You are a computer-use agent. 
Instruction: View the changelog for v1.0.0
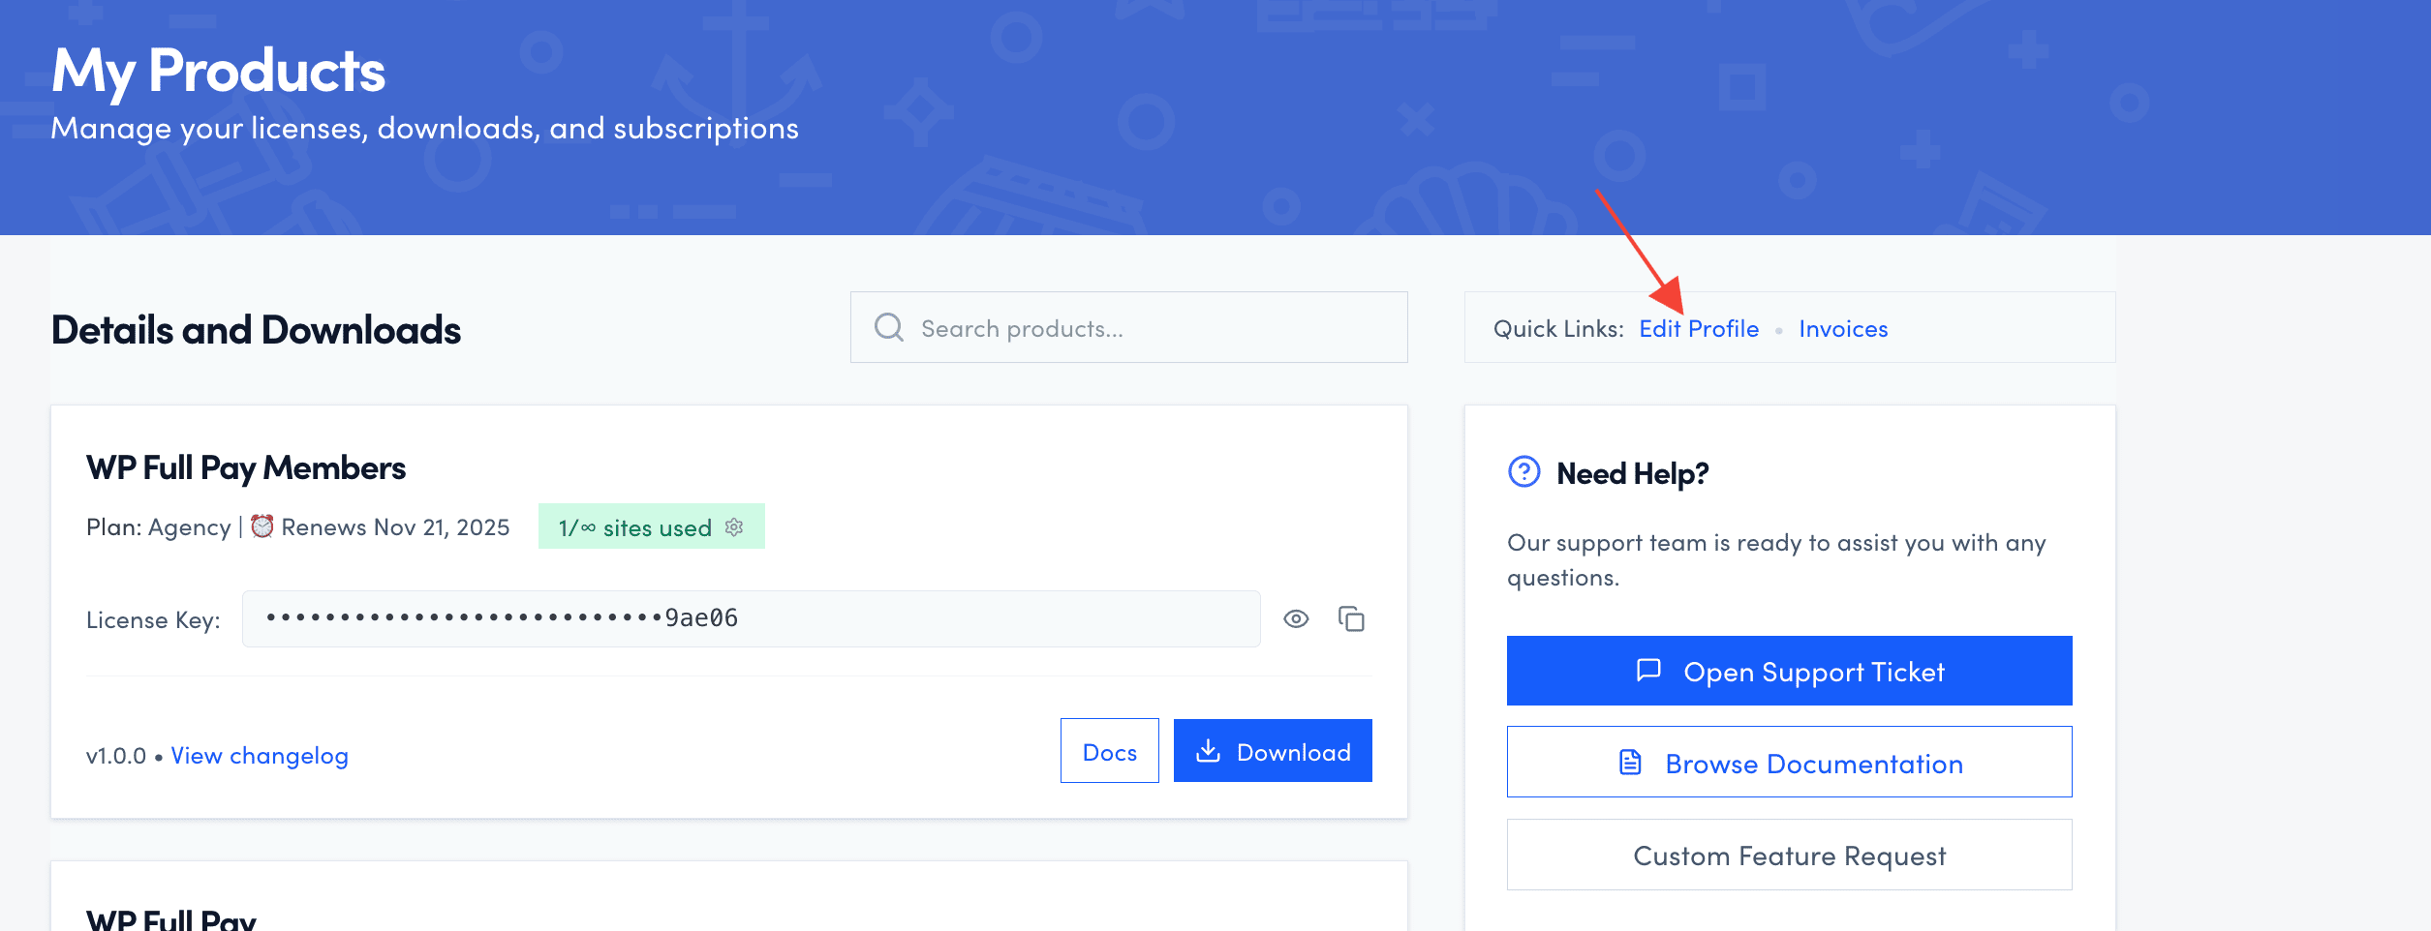(x=260, y=756)
